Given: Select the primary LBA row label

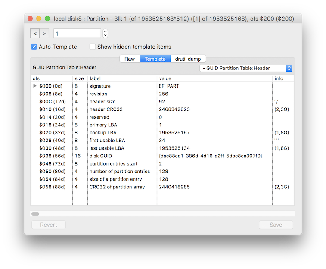Looking at the screenshot, I should click(x=103, y=125).
